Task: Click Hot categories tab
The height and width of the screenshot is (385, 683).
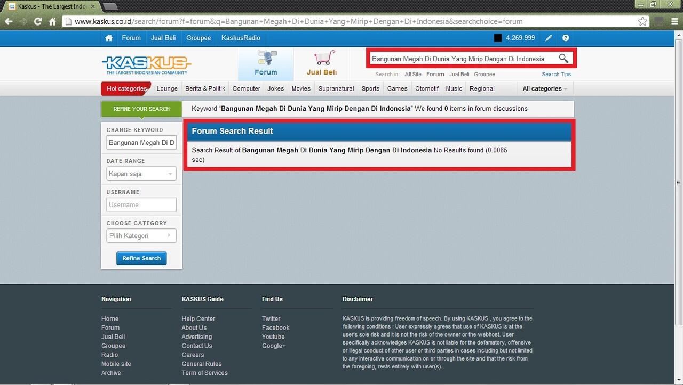Action: point(126,88)
